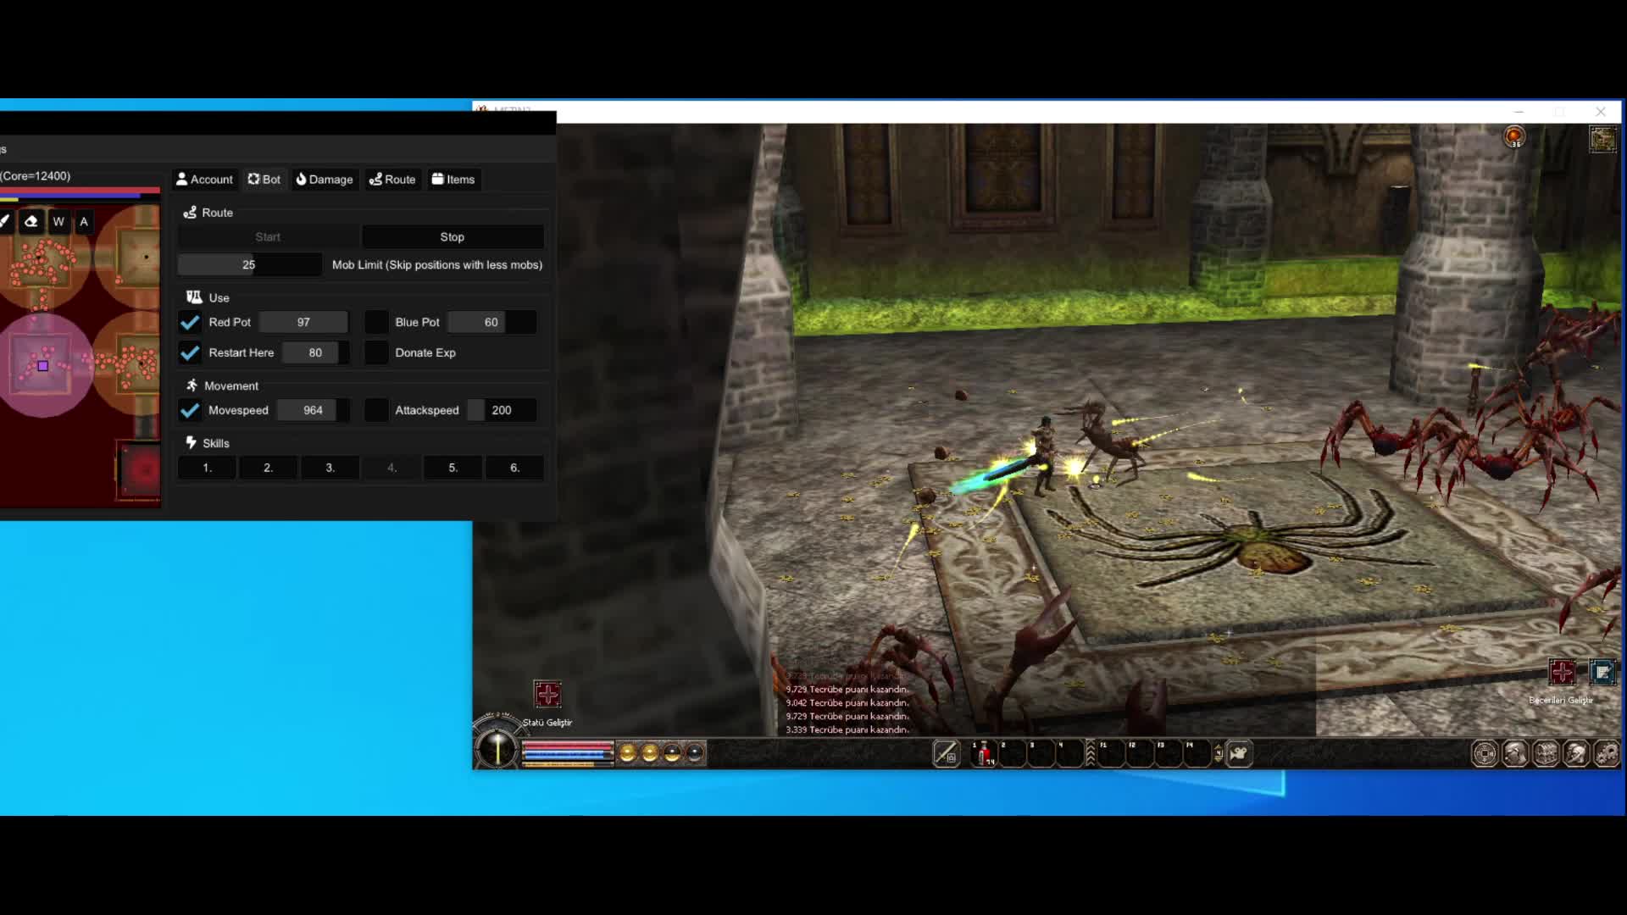Select the eraser tool on map
This screenshot has height=915, width=1627.
point(31,222)
